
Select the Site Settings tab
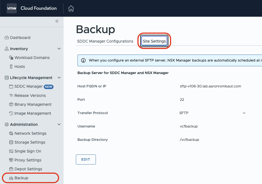[x=154, y=41]
